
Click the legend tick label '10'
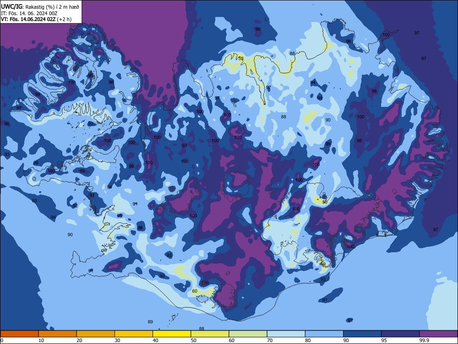pos(41,340)
